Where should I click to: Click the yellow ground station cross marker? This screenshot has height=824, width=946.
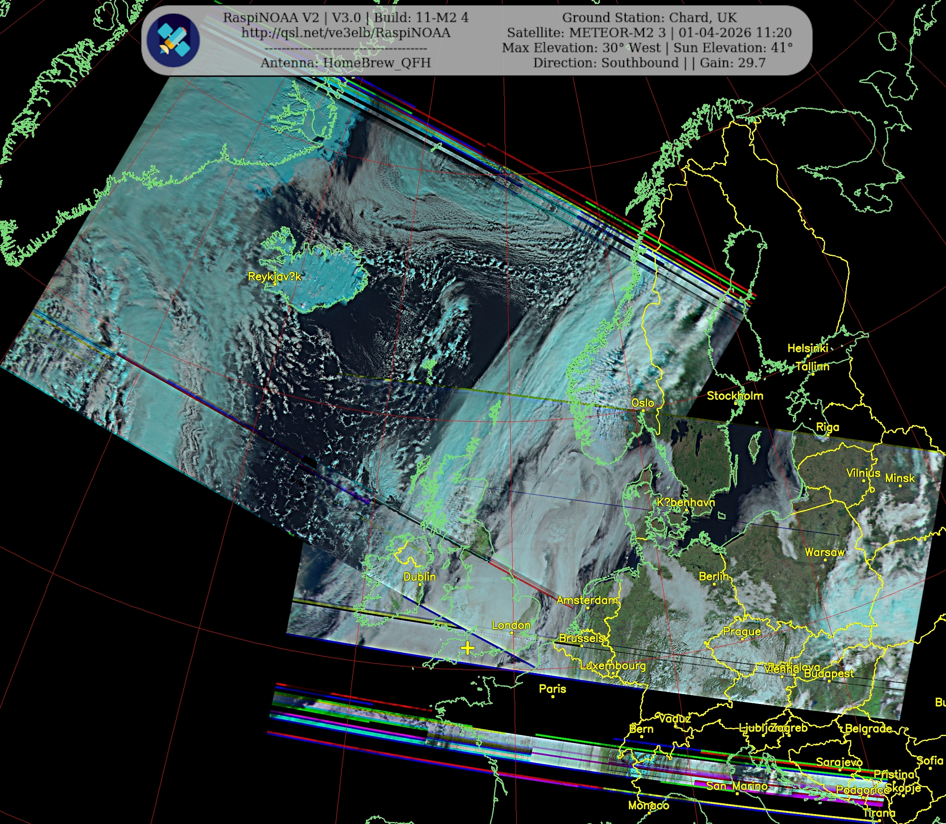(x=467, y=649)
